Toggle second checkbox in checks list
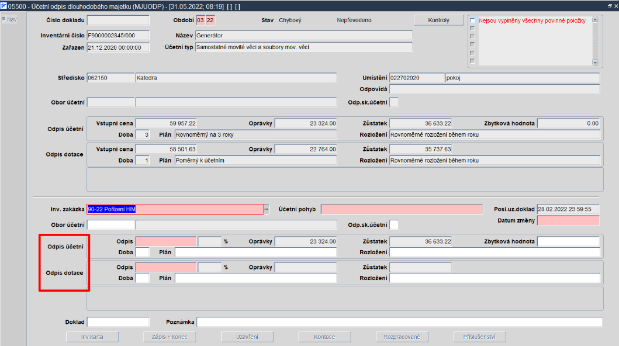The width and height of the screenshot is (619, 346). tap(472, 29)
